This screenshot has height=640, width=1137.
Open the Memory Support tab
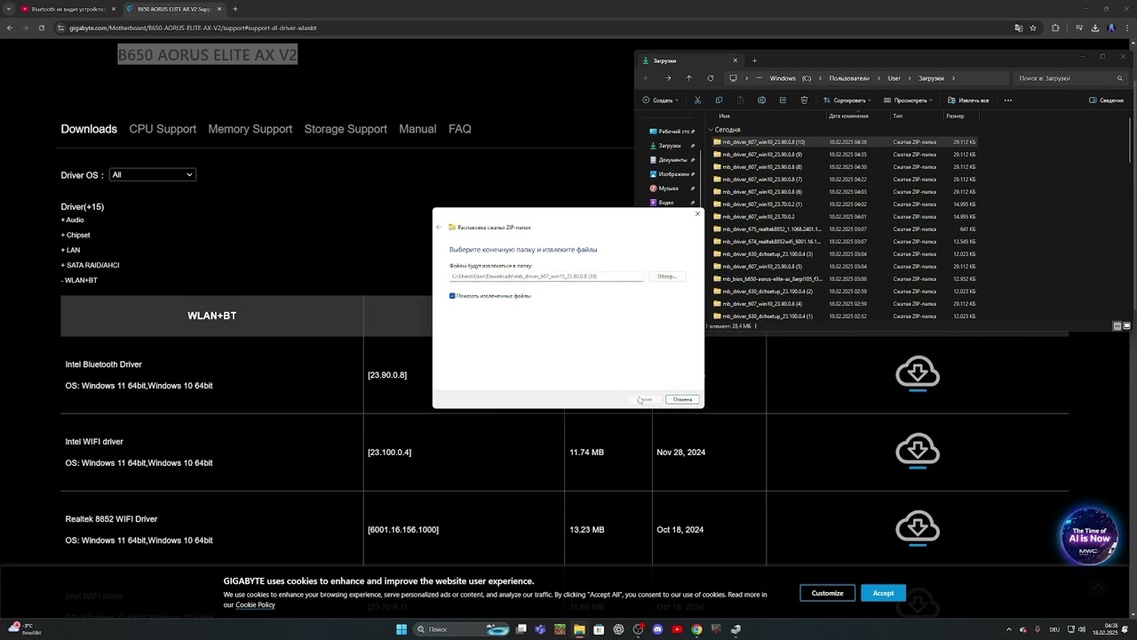click(250, 129)
